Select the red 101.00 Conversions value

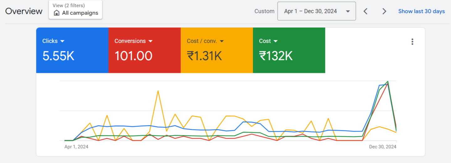[x=133, y=56]
